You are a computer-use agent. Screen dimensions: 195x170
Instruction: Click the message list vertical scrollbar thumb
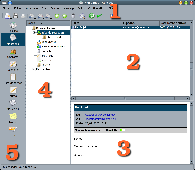191,69
